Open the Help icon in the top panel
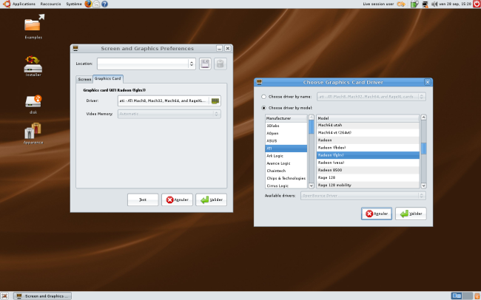481x300 pixels. [104, 4]
